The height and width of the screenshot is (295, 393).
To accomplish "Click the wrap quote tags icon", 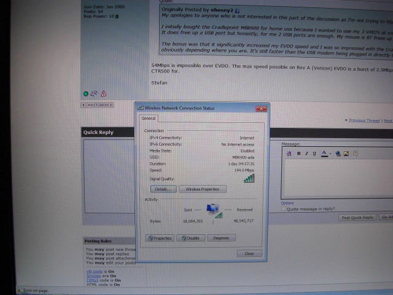I will click(x=356, y=153).
